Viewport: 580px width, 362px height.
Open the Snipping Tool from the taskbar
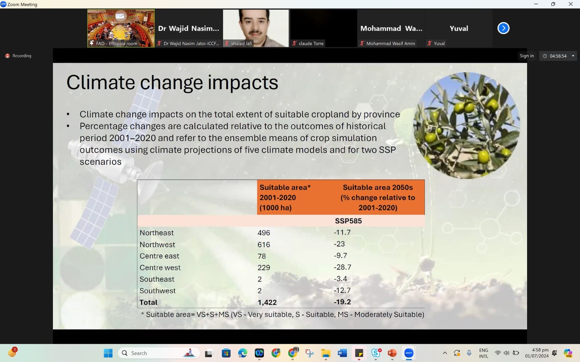[309, 353]
